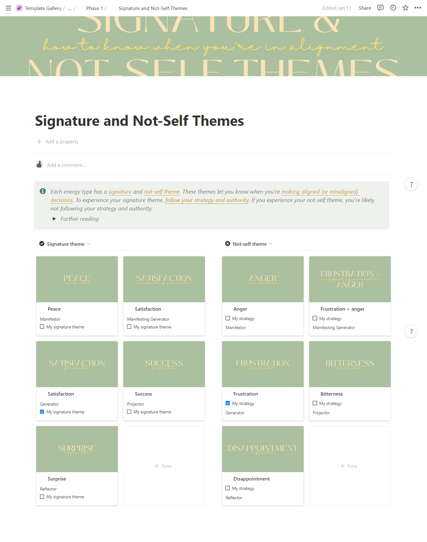The width and height of the screenshot is (427, 542).
Task: Click the plus icon beside Add a property
Action: 39,142
